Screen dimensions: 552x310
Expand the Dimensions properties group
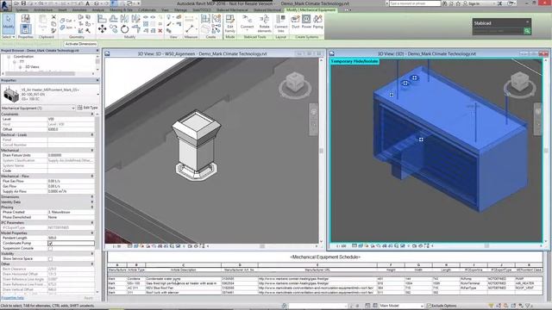(x=92, y=197)
